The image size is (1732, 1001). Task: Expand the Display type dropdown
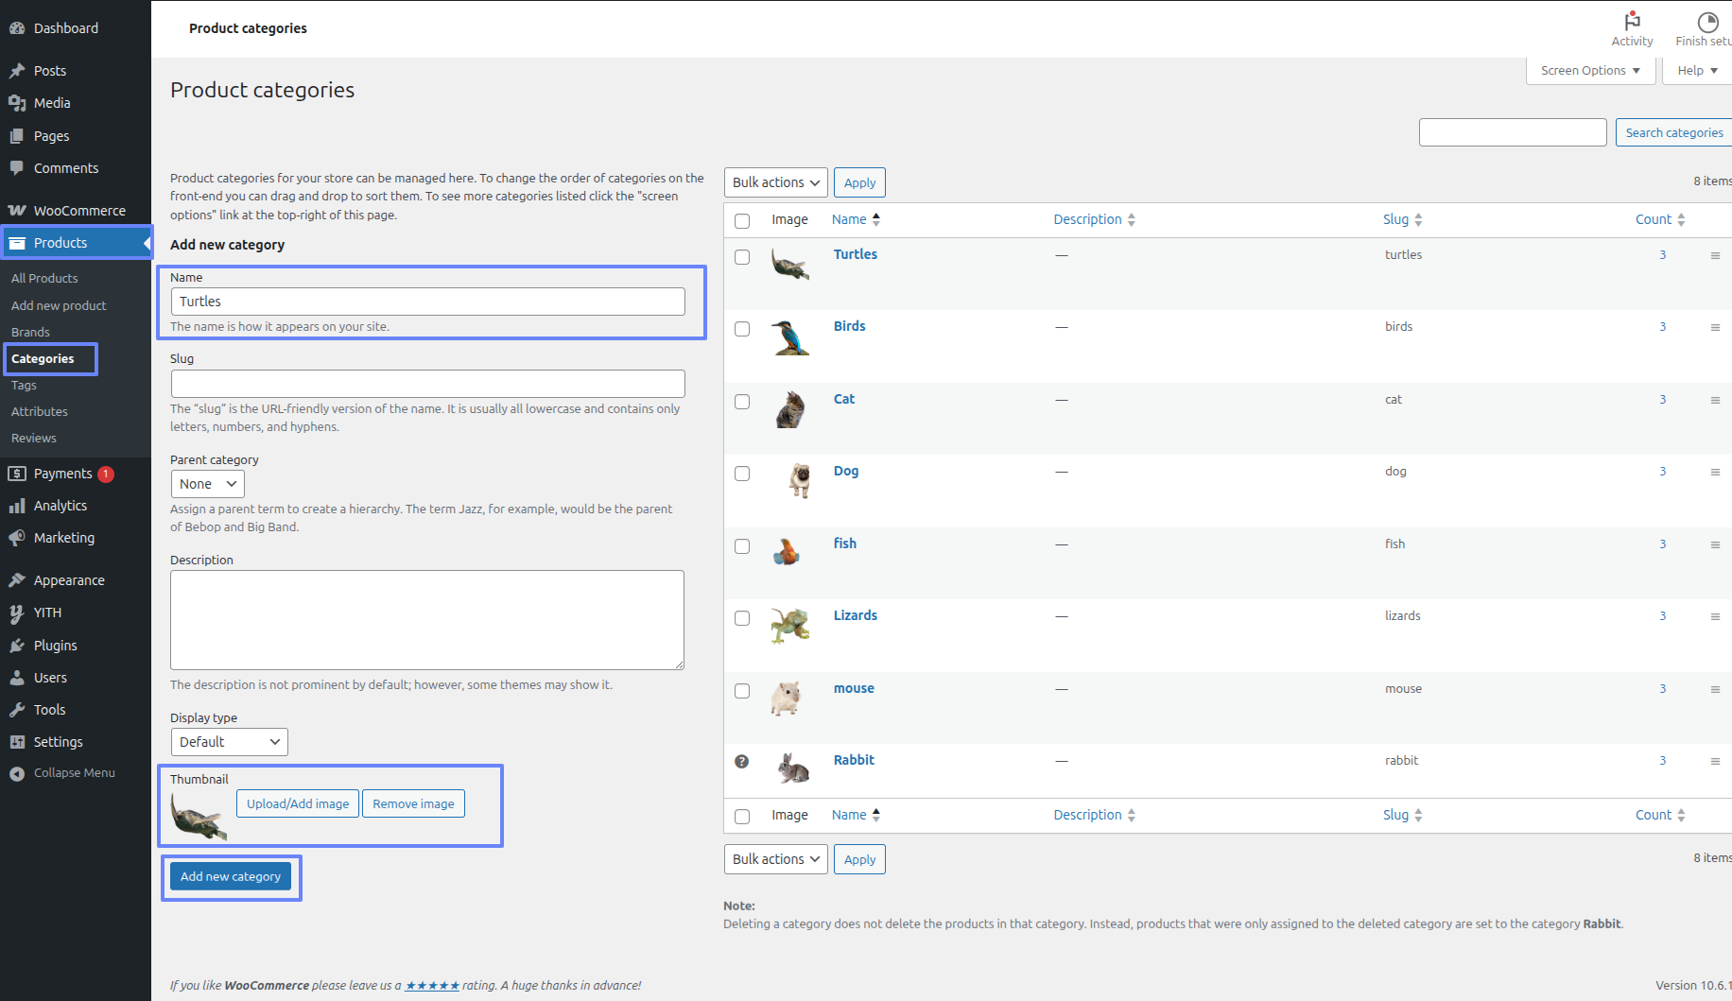click(229, 742)
